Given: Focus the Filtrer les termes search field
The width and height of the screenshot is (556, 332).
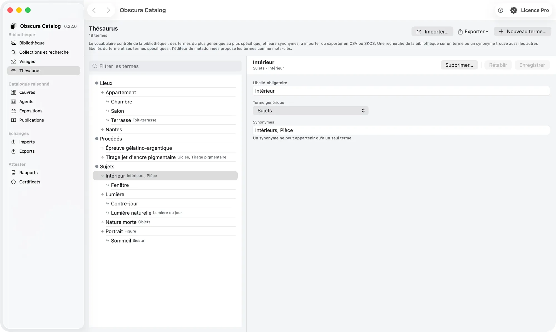Looking at the screenshot, I should (x=165, y=66).
